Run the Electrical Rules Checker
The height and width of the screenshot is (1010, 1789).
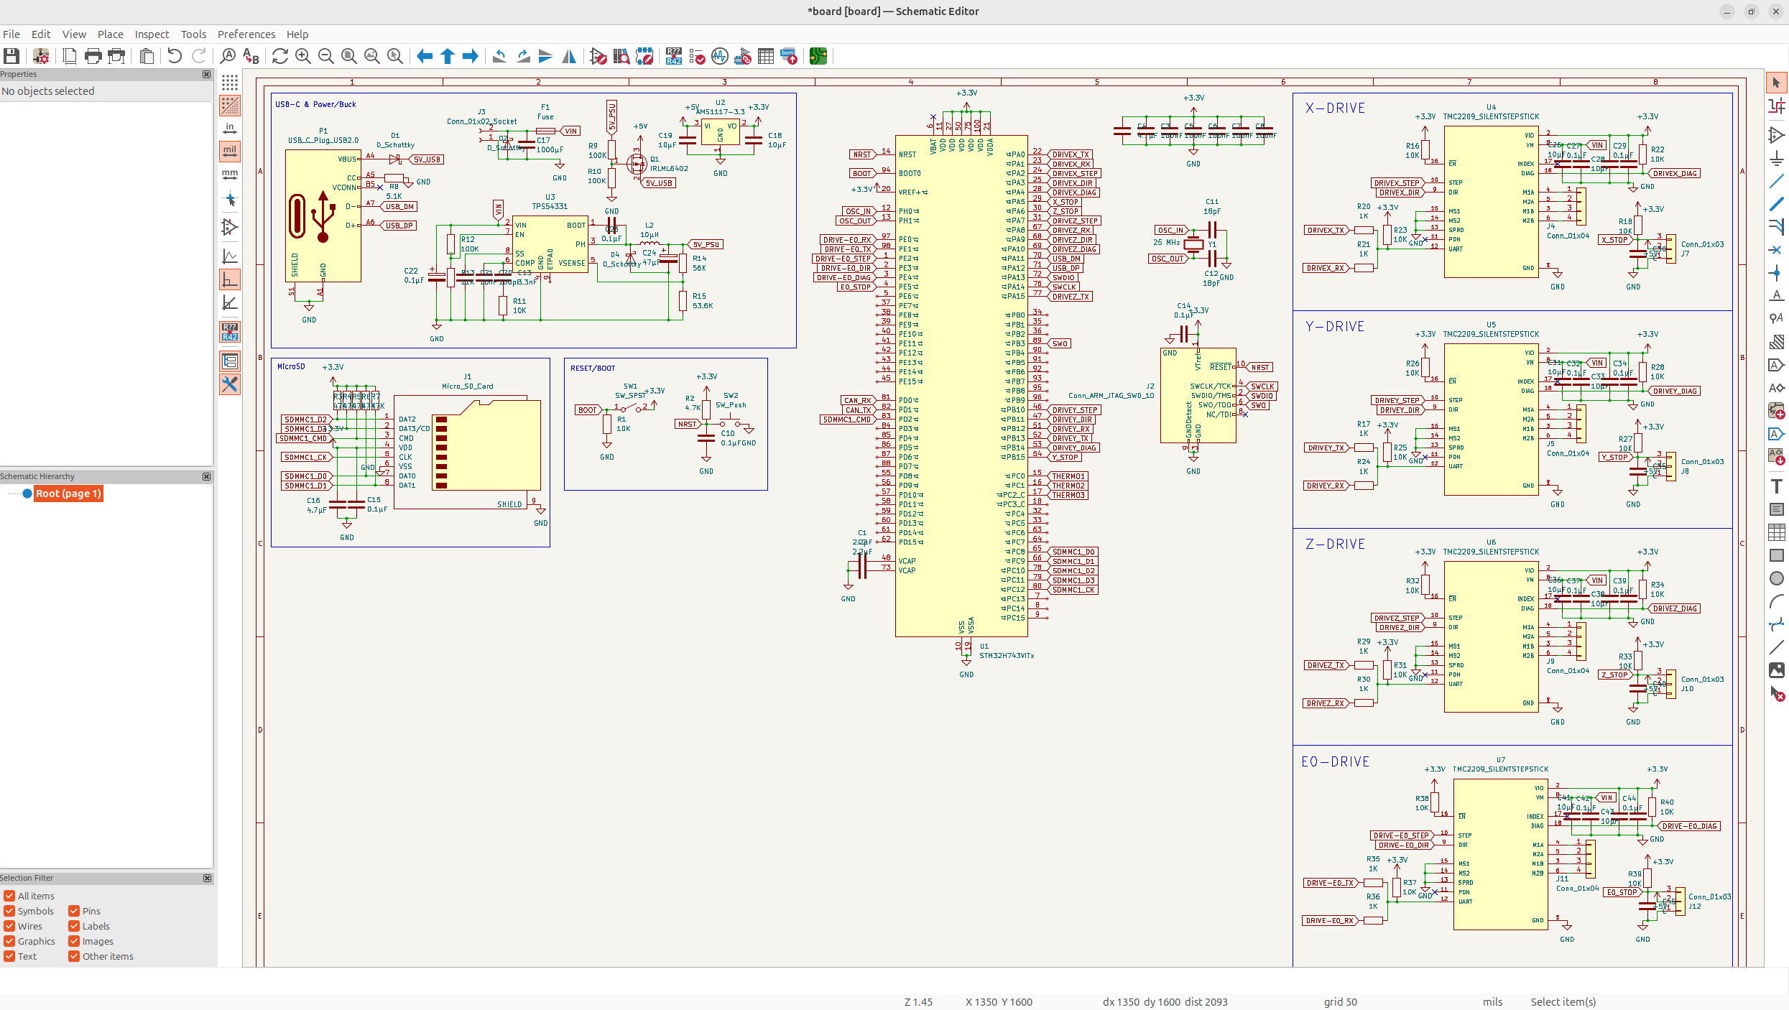click(696, 55)
